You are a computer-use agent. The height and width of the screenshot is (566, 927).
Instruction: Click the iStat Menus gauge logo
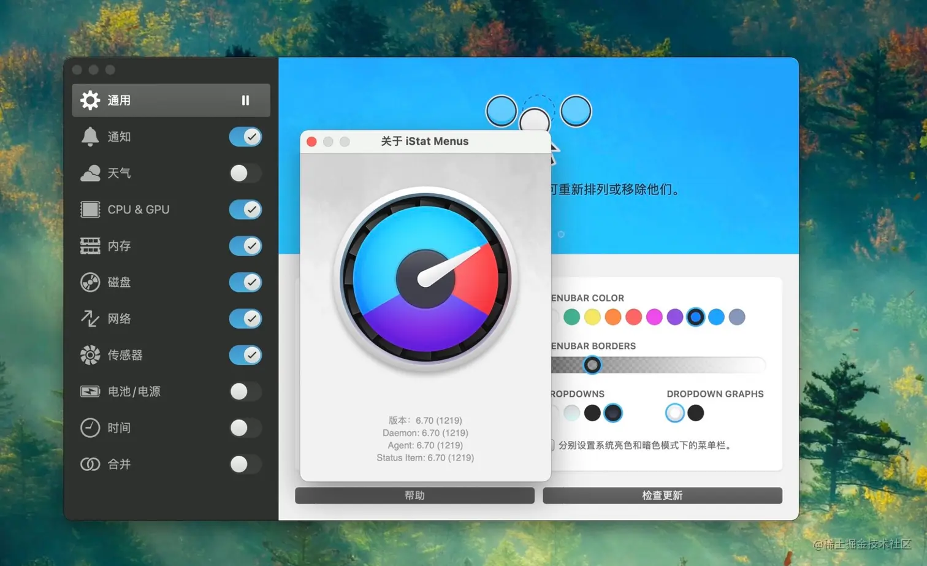[x=425, y=279]
